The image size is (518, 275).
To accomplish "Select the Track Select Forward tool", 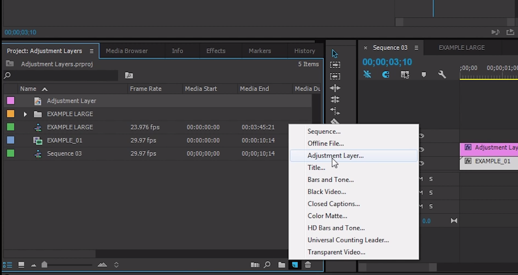I will point(335,65).
